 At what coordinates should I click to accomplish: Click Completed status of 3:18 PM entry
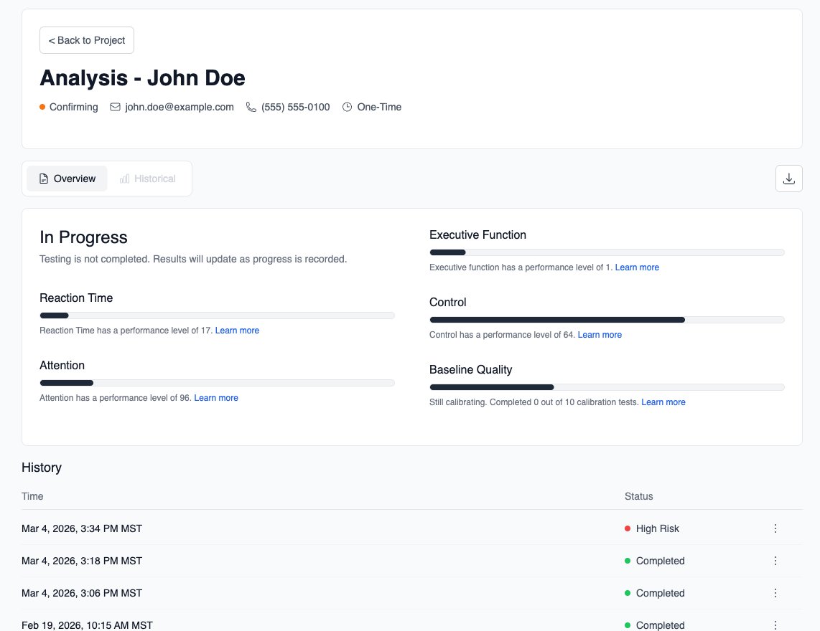pyautogui.click(x=660, y=561)
